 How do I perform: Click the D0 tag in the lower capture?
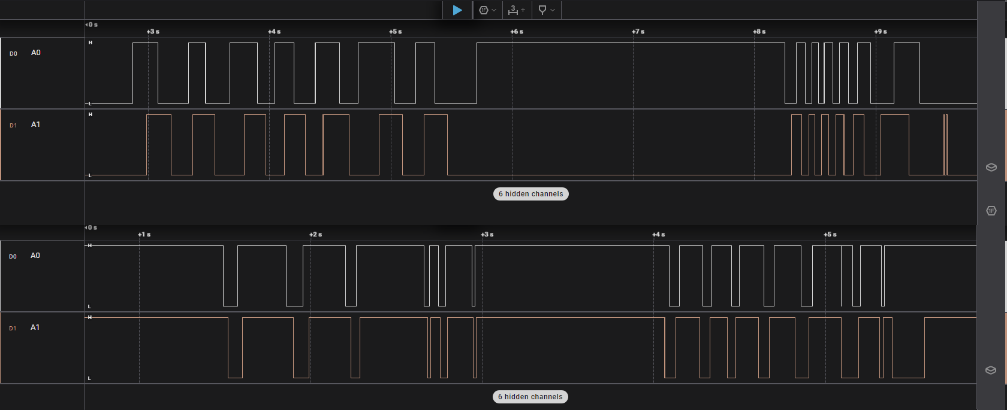pyautogui.click(x=13, y=257)
